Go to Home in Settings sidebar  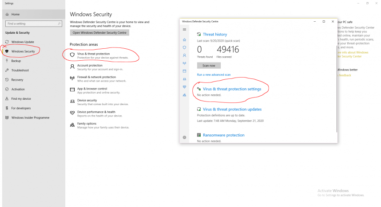[34, 14]
